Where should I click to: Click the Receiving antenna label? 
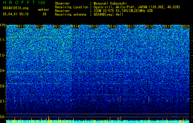click(x=71, y=14)
